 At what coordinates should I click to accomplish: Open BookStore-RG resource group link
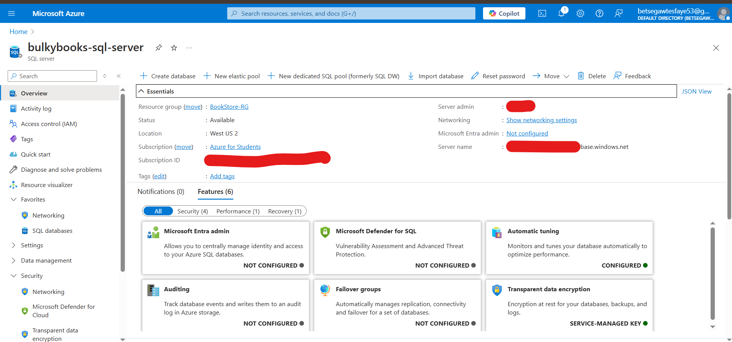229,106
